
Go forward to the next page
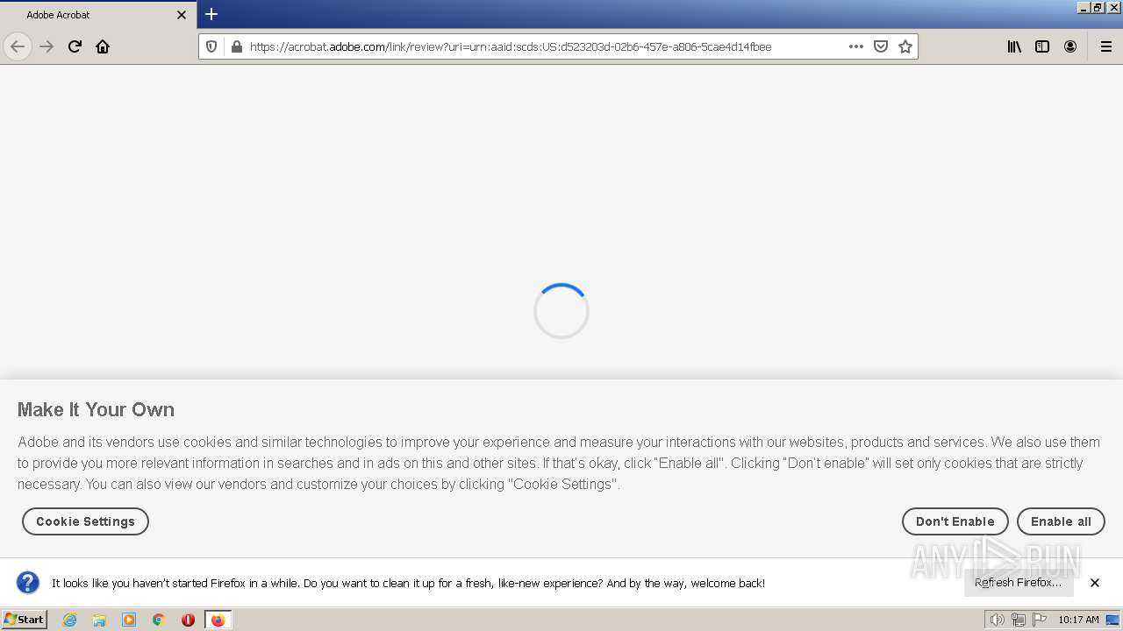[46, 46]
